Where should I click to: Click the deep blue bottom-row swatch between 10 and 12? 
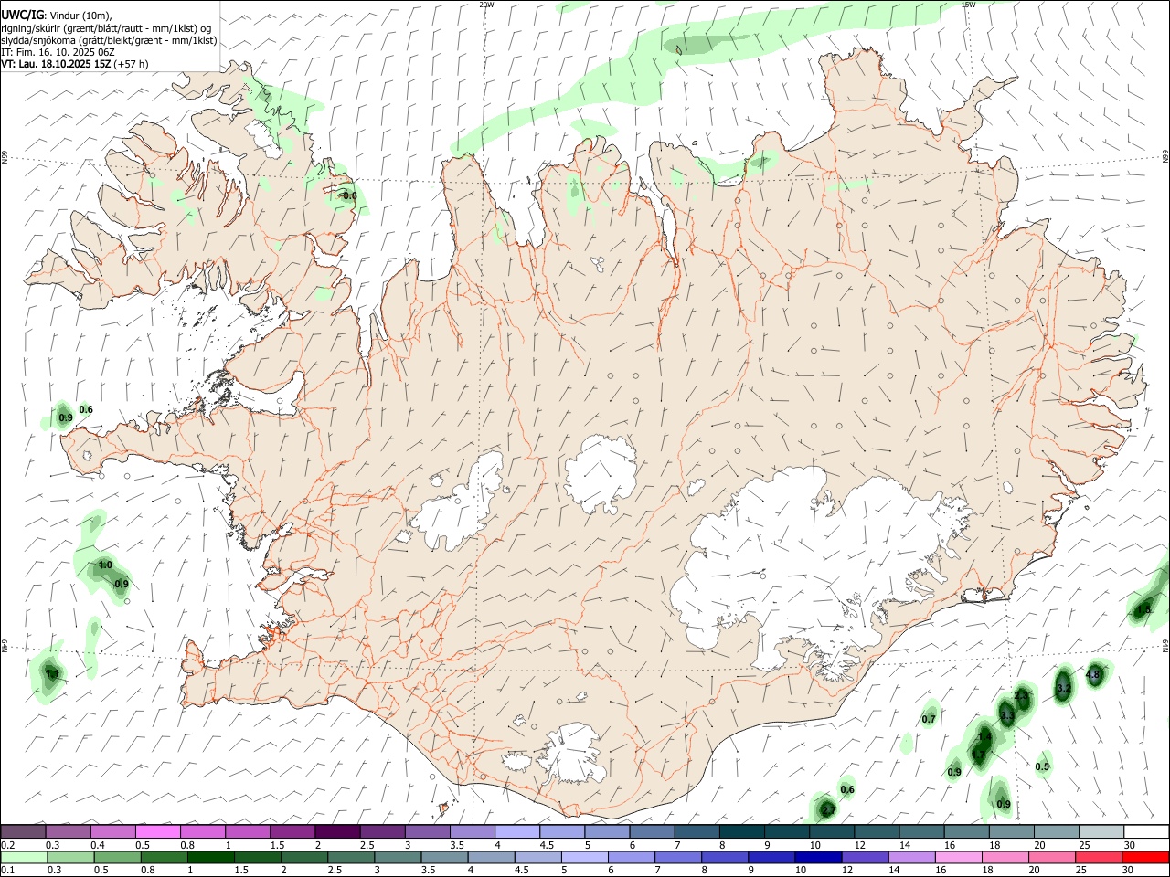coord(817,857)
